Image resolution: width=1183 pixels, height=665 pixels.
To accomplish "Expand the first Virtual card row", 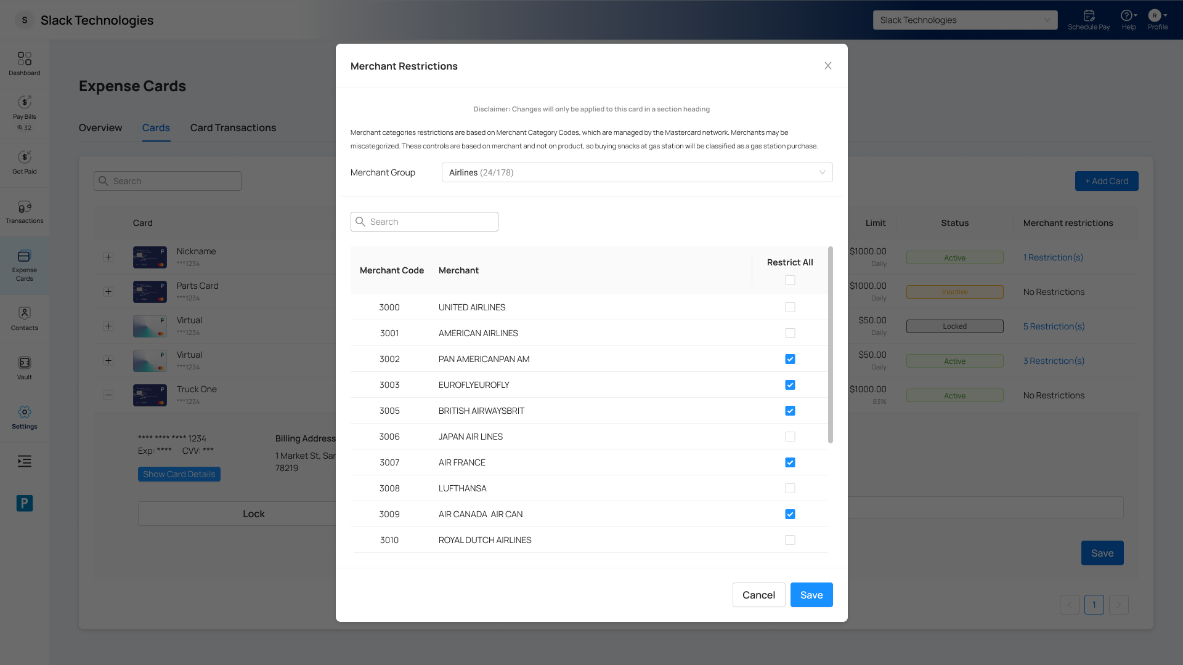I will pyautogui.click(x=108, y=326).
